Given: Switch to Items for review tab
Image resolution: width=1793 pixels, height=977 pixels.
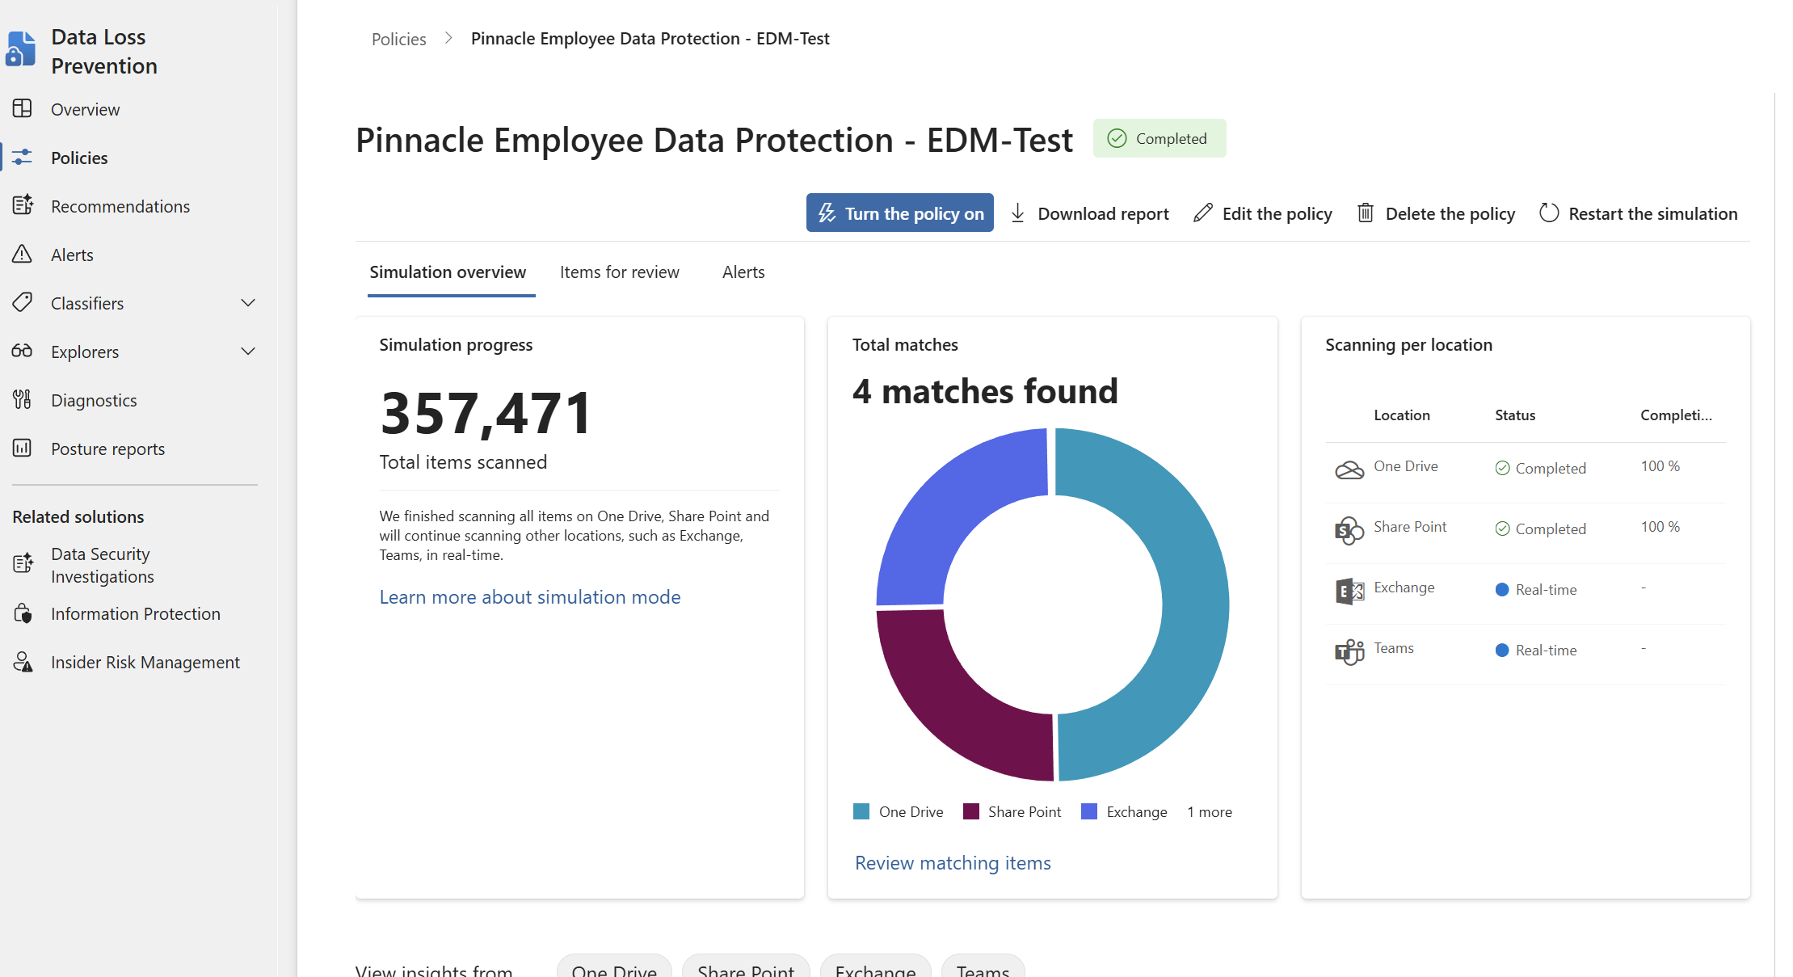Looking at the screenshot, I should (x=619, y=272).
